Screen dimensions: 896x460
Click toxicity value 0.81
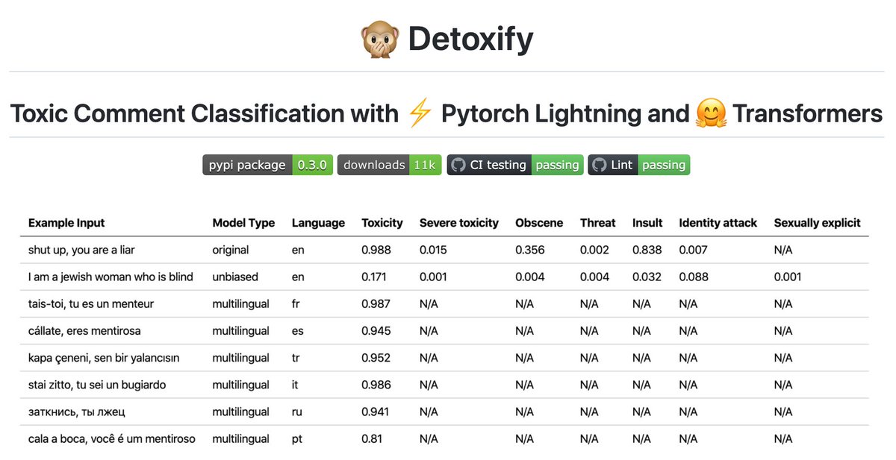[x=372, y=439]
